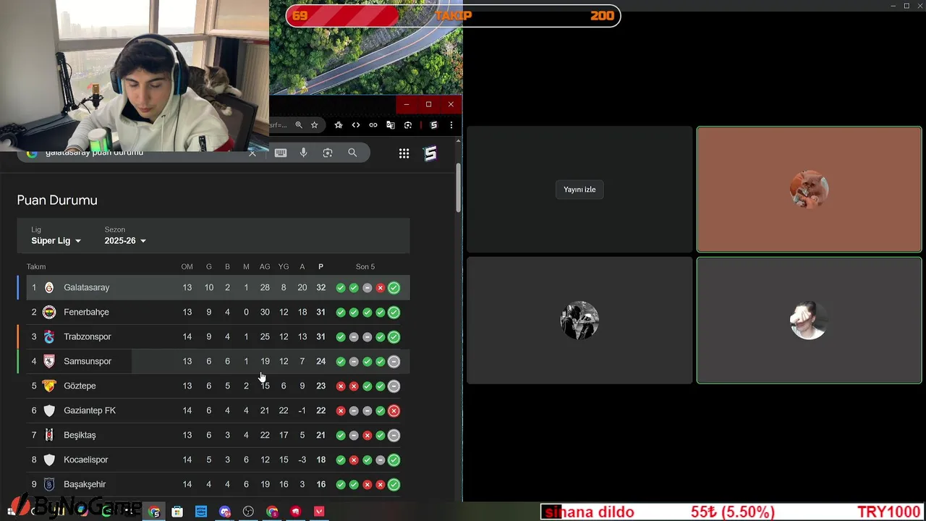Click the P points column header
The width and height of the screenshot is (926, 521).
320,267
